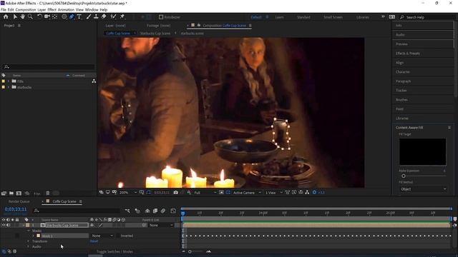The width and height of the screenshot is (458, 257).
Task: Select the Pan Behind anchor point tool
Action: (54, 17)
